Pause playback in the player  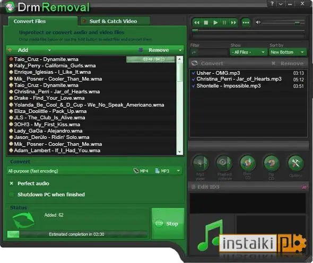coord(224,23)
